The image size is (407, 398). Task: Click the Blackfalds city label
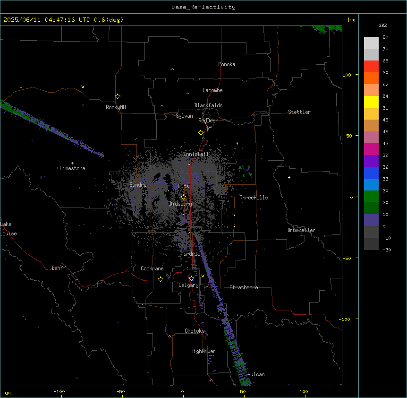point(208,105)
